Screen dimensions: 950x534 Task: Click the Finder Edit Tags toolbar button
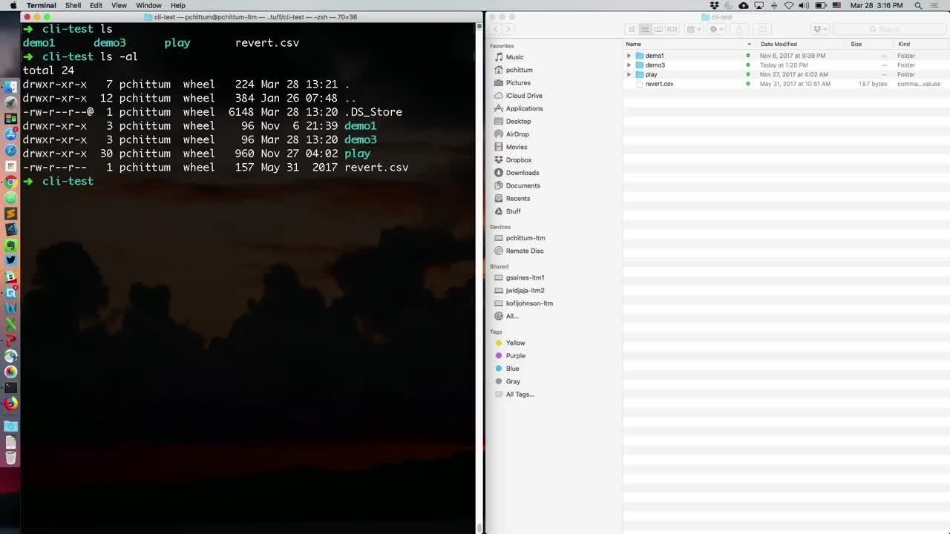762,29
